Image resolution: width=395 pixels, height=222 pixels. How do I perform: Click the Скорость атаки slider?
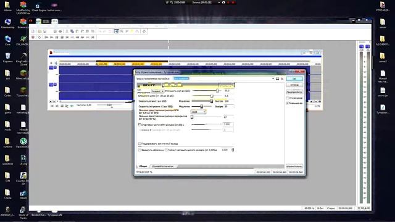point(202,101)
